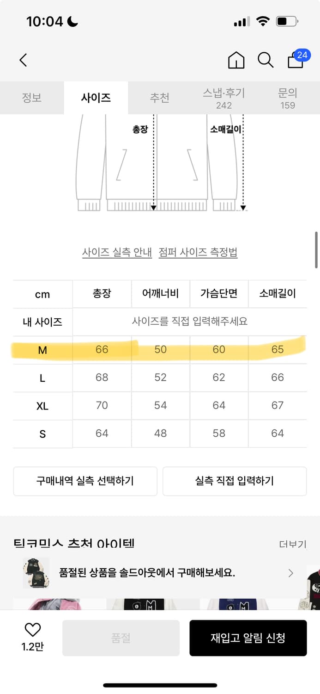Tap the 내 사이즈 input row

pos(189,322)
